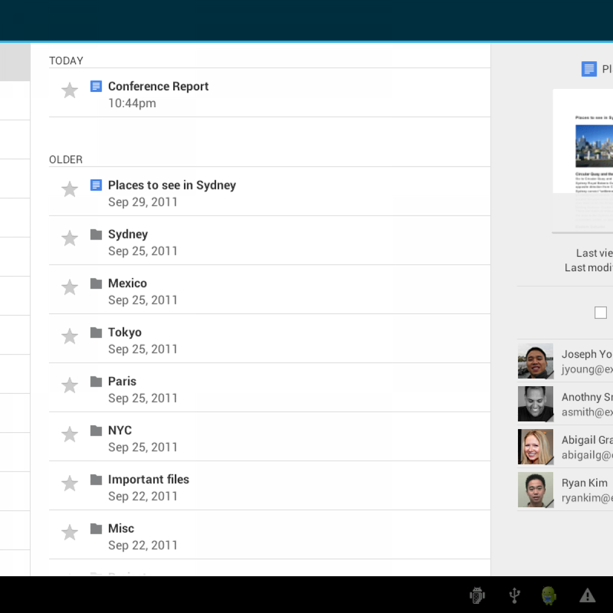Star the Mexico folder
The height and width of the screenshot is (613, 613).
(69, 288)
